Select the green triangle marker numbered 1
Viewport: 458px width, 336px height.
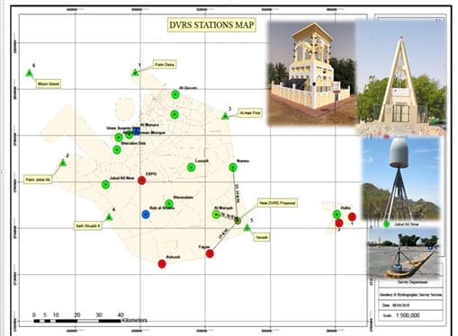[135, 72]
